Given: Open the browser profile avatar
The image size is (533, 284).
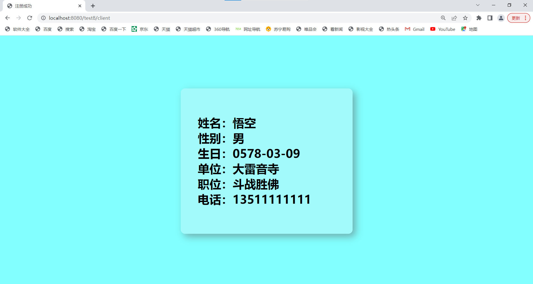Looking at the screenshot, I should pyautogui.click(x=501, y=18).
